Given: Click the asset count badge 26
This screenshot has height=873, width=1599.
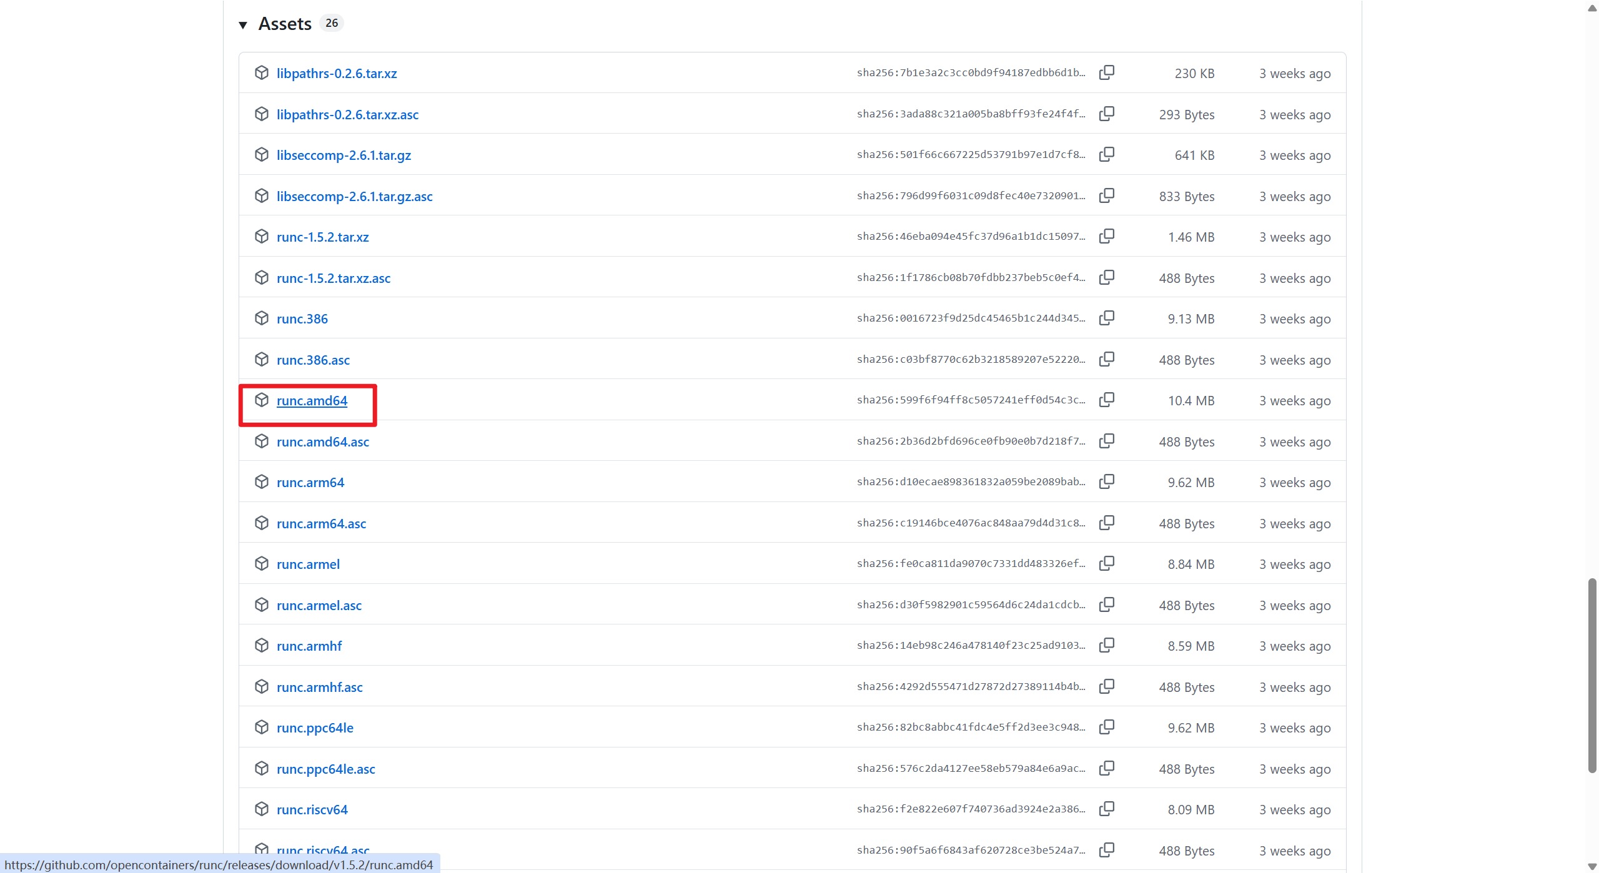Looking at the screenshot, I should tap(332, 23).
